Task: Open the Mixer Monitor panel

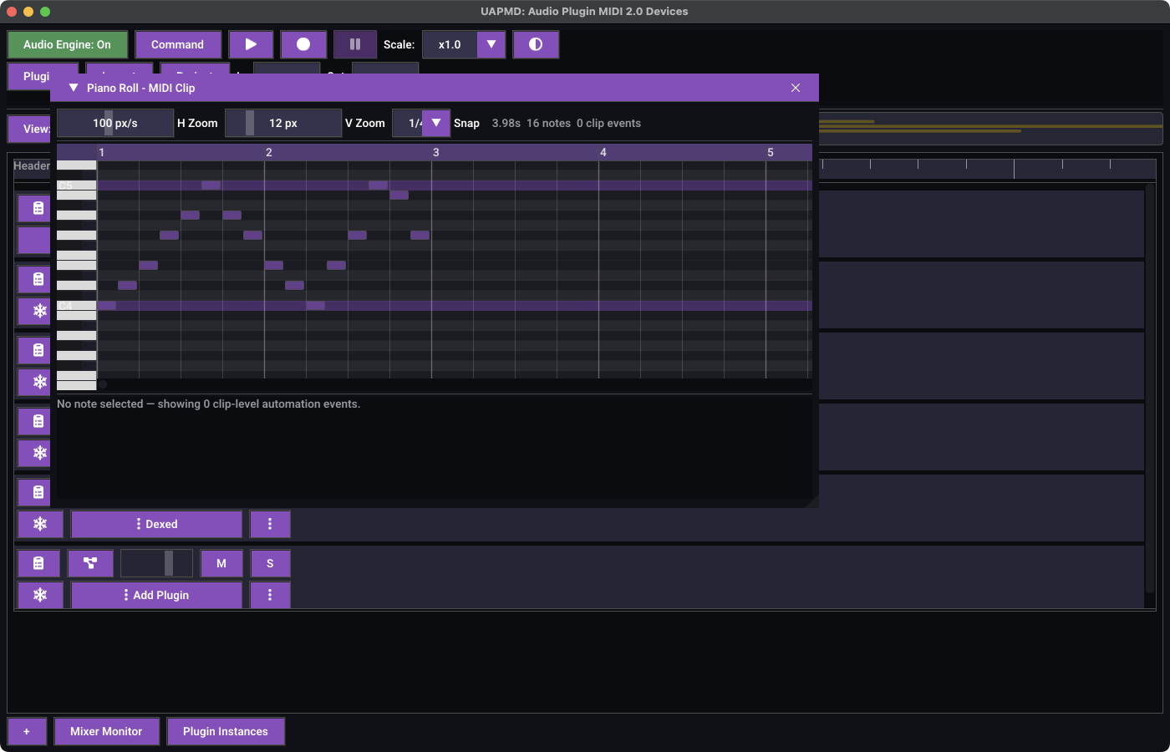Action: (x=106, y=731)
